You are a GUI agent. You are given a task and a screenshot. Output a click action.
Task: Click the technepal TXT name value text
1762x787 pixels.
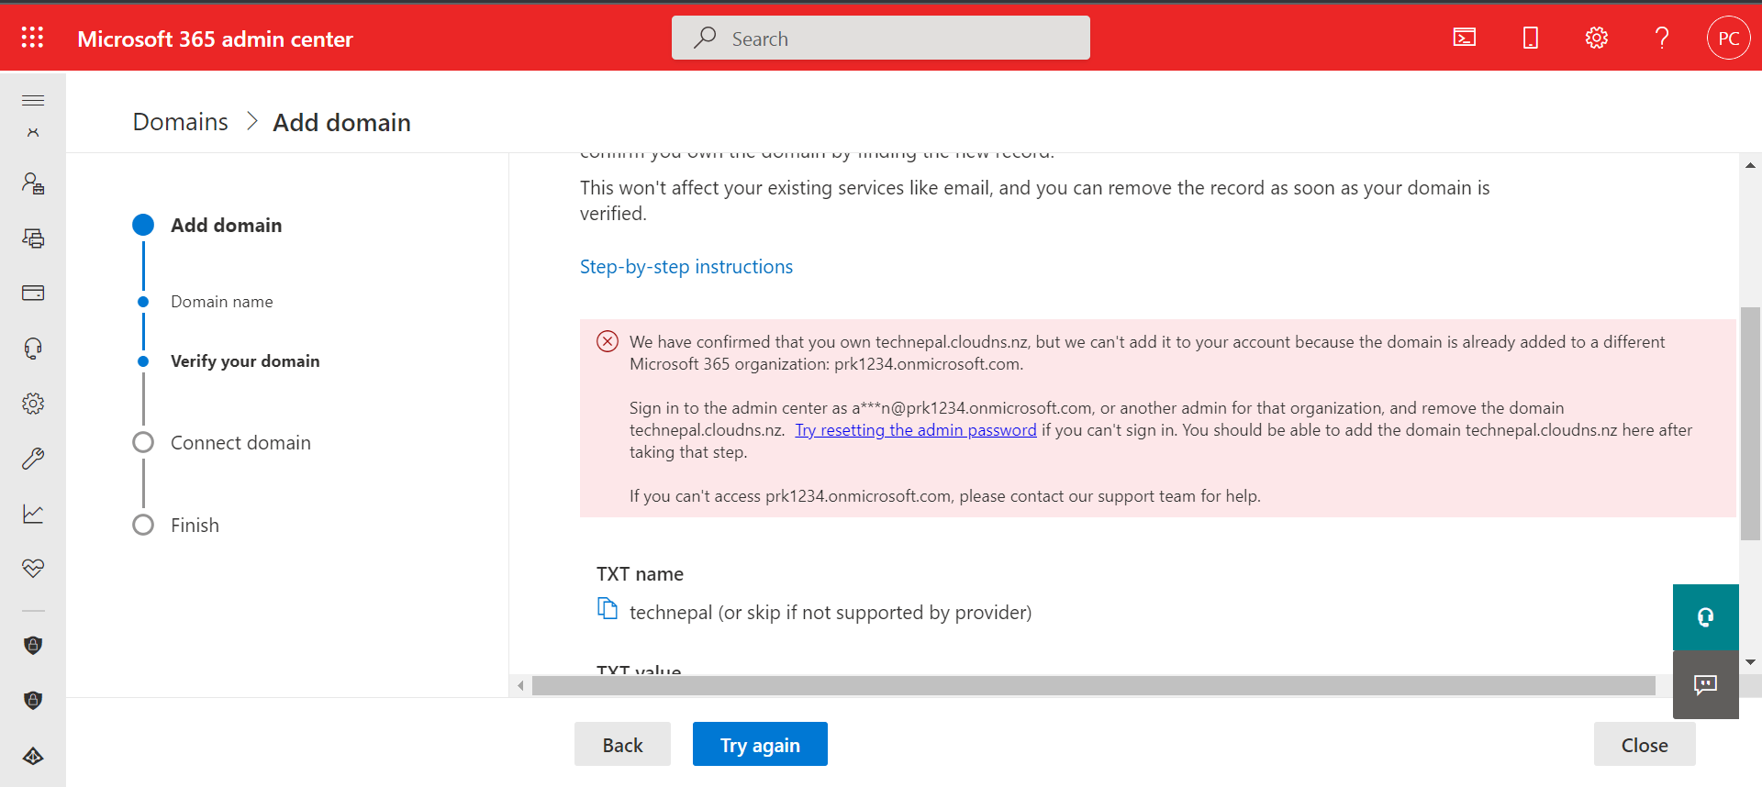coord(831,613)
